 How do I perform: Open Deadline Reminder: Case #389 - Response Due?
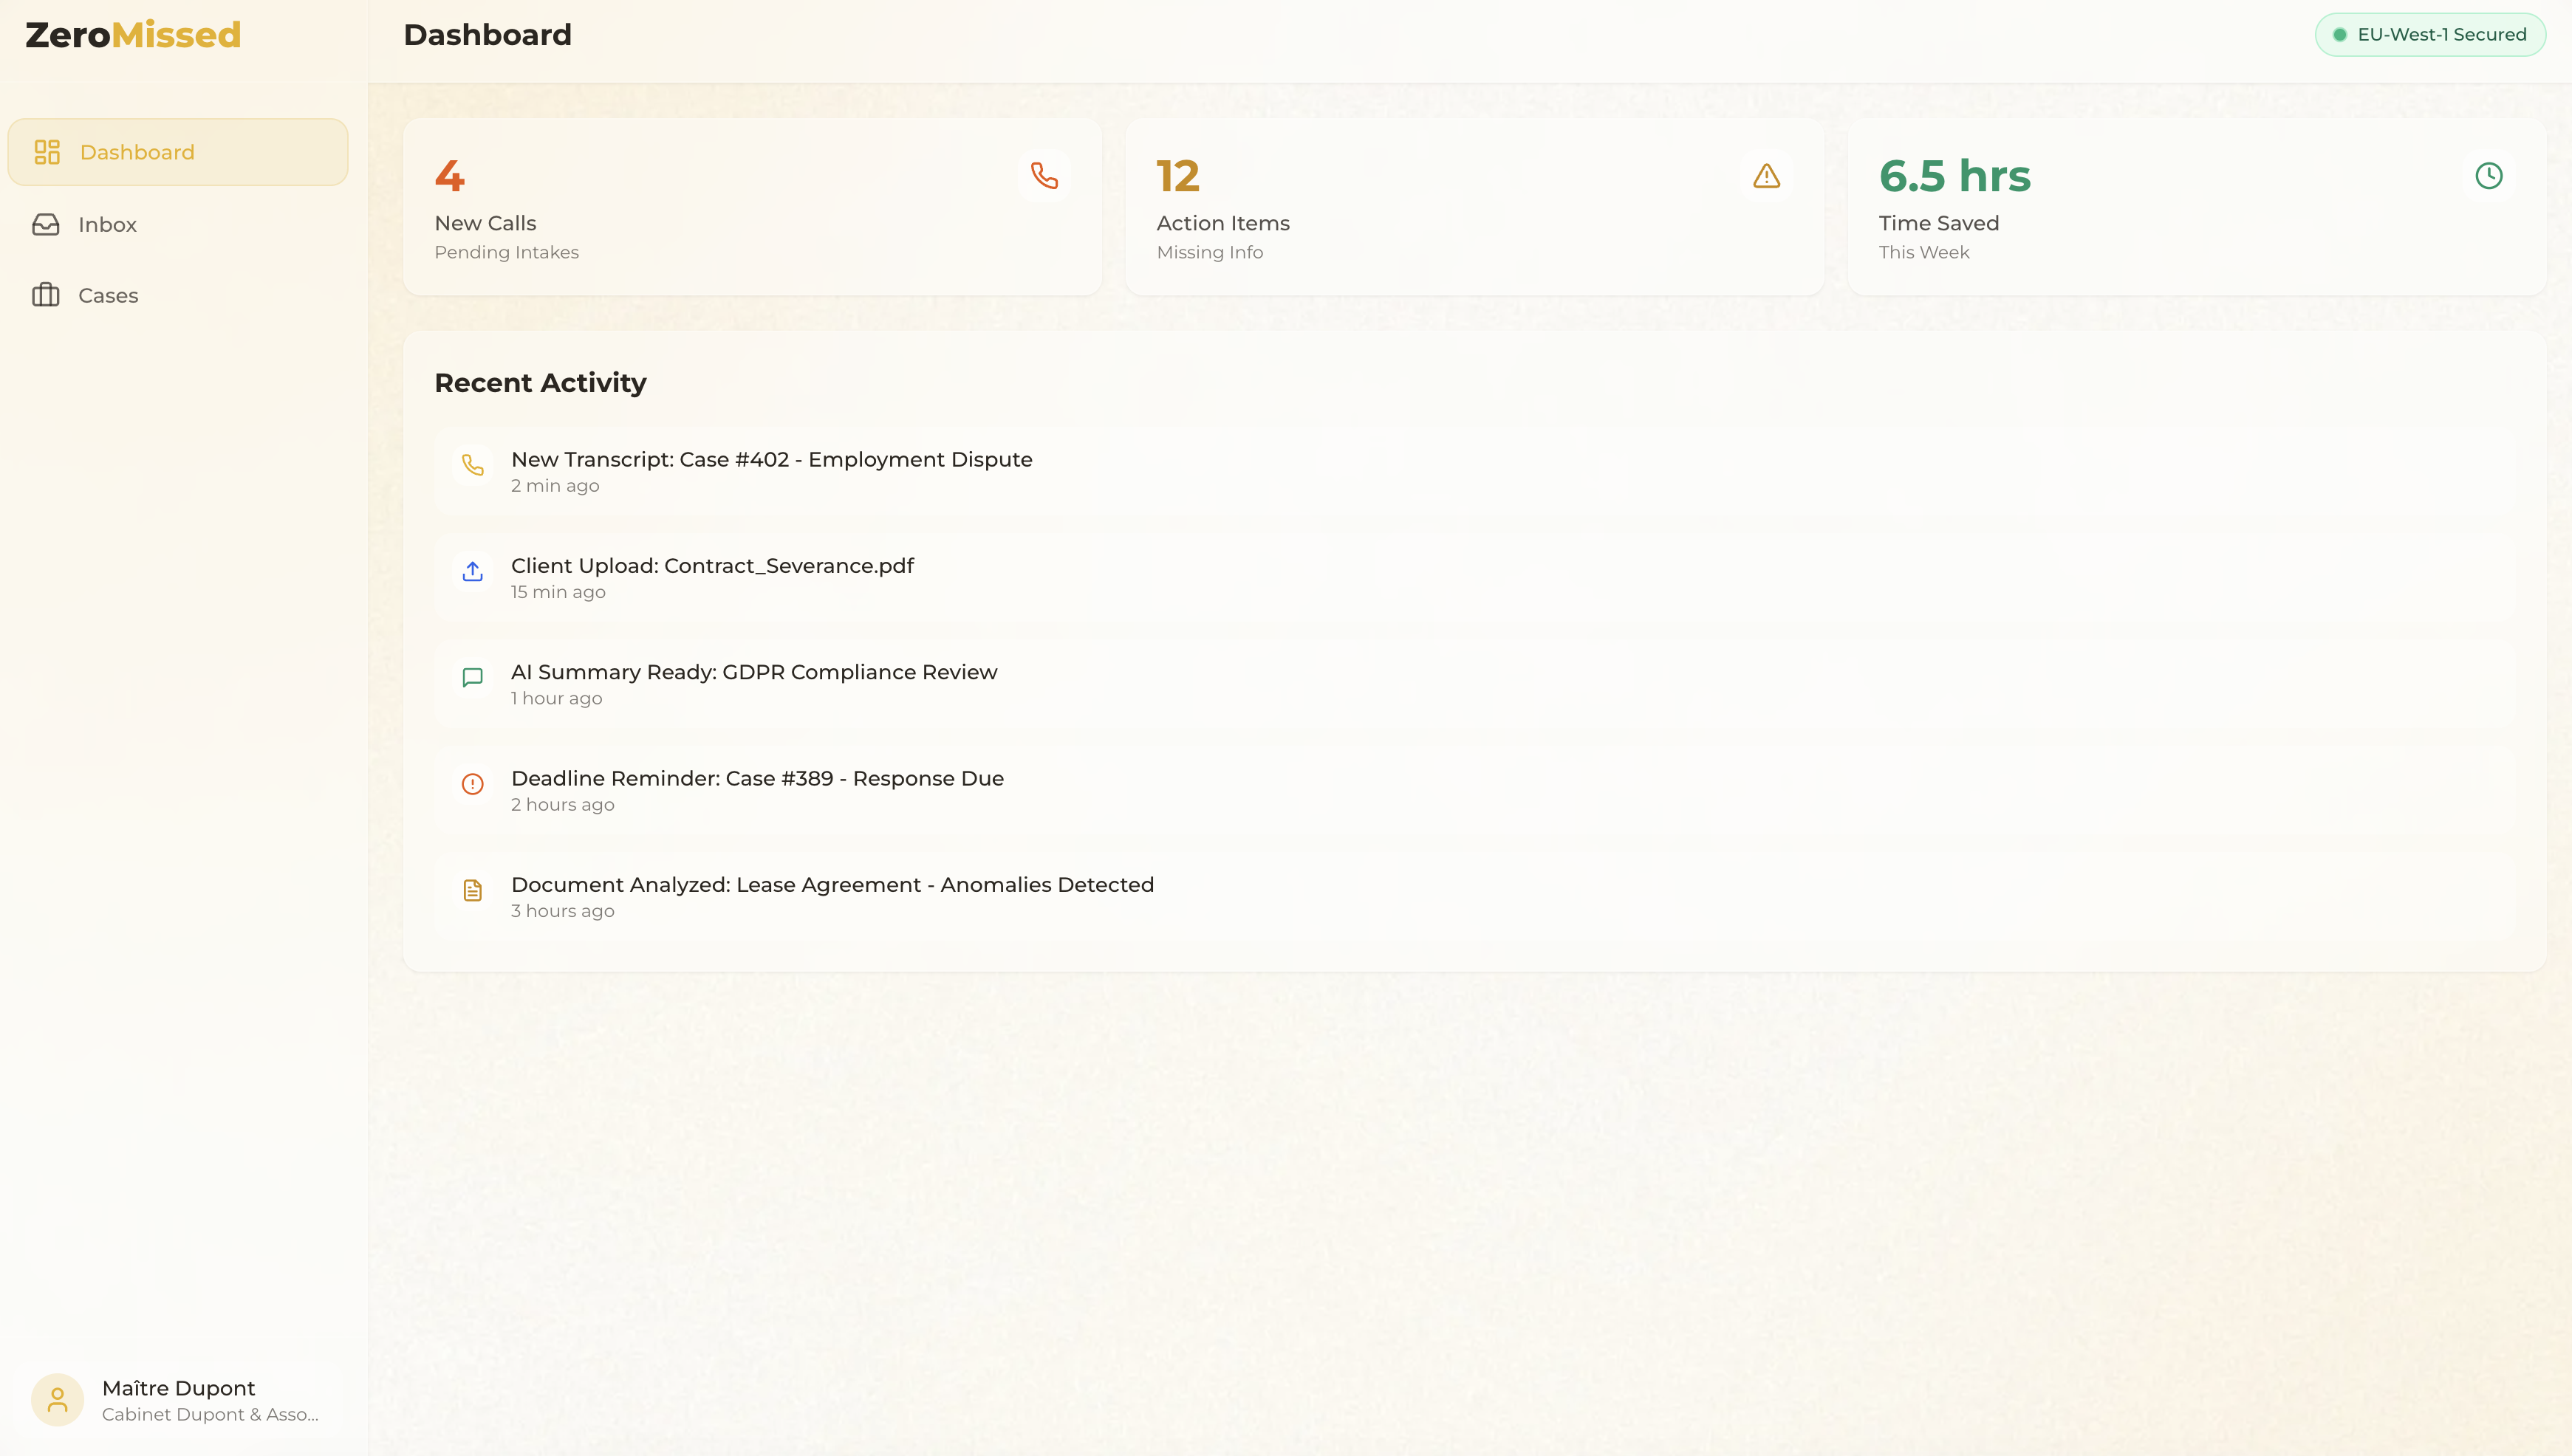click(x=757, y=777)
